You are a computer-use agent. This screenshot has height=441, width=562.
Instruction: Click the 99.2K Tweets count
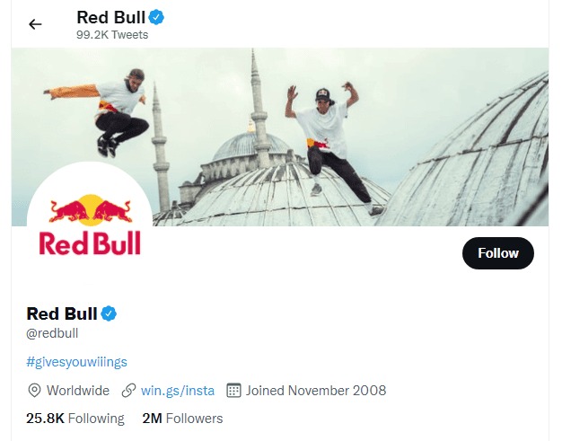click(112, 35)
